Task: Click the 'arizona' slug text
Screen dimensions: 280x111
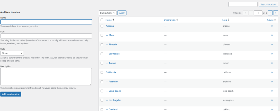Action: (x=226, y=26)
